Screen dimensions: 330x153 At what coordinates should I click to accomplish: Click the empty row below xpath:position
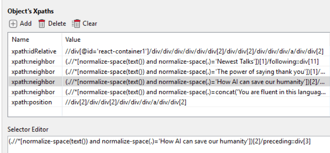click(169, 111)
